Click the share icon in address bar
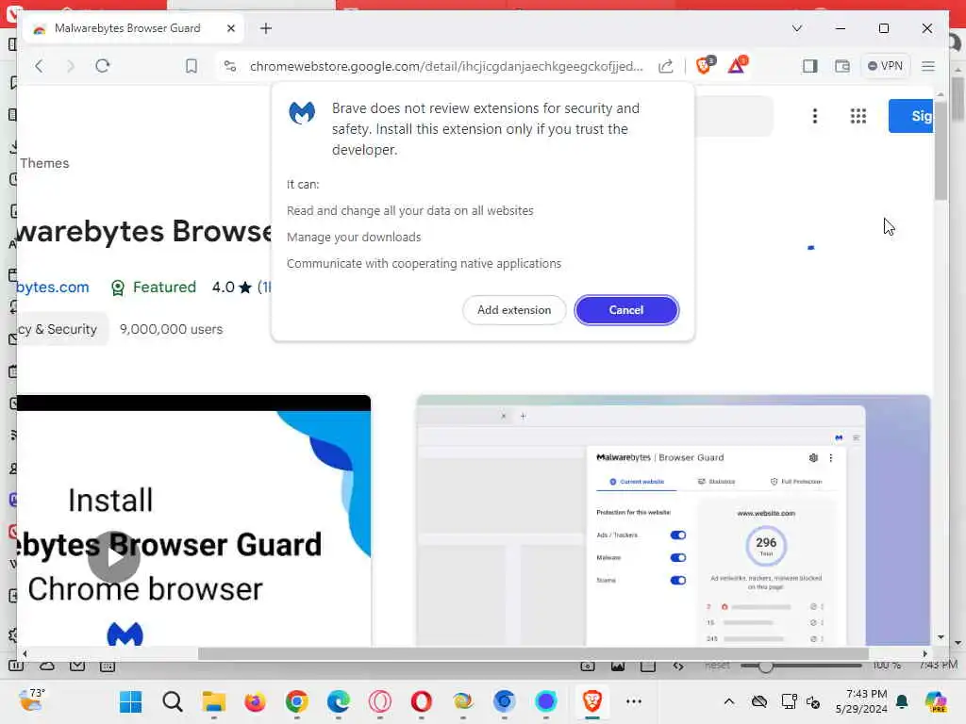The width and height of the screenshot is (966, 724). pyautogui.click(x=665, y=66)
